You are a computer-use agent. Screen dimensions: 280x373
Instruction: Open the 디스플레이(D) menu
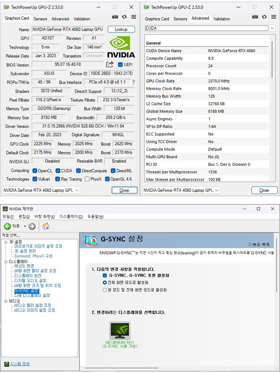pyautogui.click(x=71, y=217)
